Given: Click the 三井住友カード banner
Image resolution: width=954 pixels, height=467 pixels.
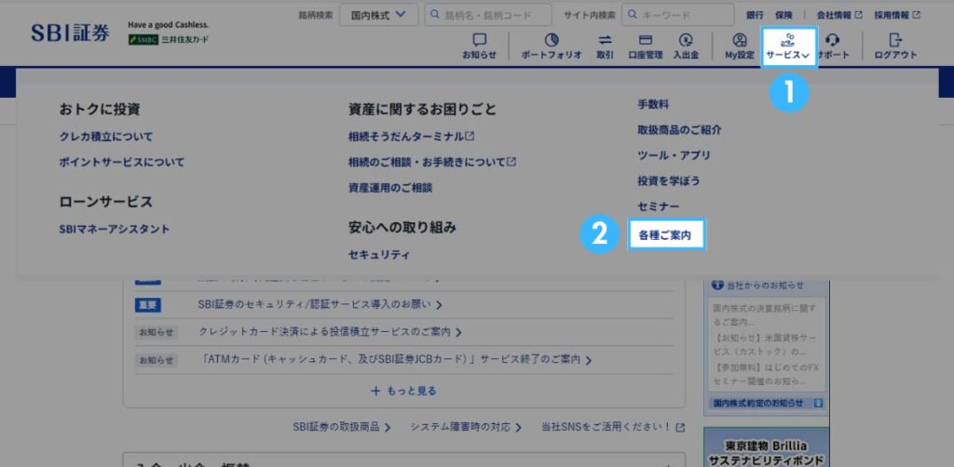Looking at the screenshot, I should 168,39.
